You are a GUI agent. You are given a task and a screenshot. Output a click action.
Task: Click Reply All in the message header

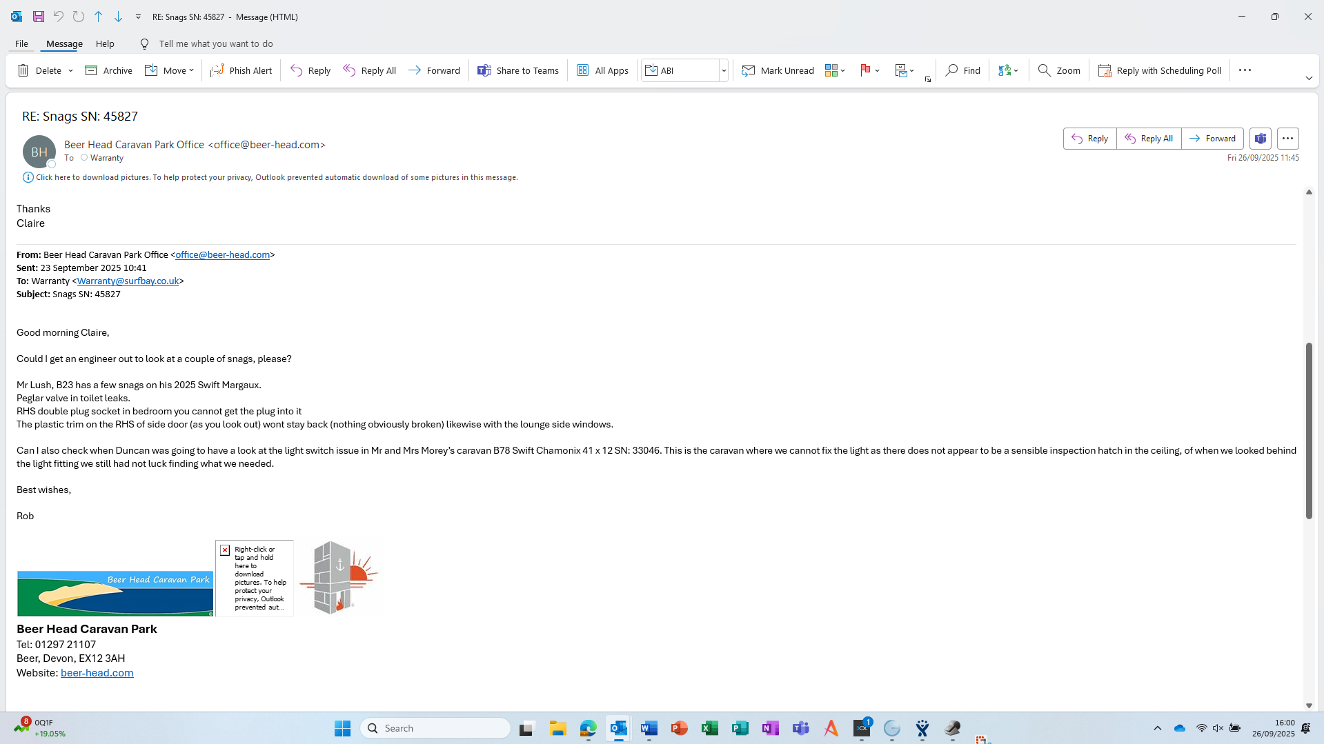pyautogui.click(x=1149, y=139)
